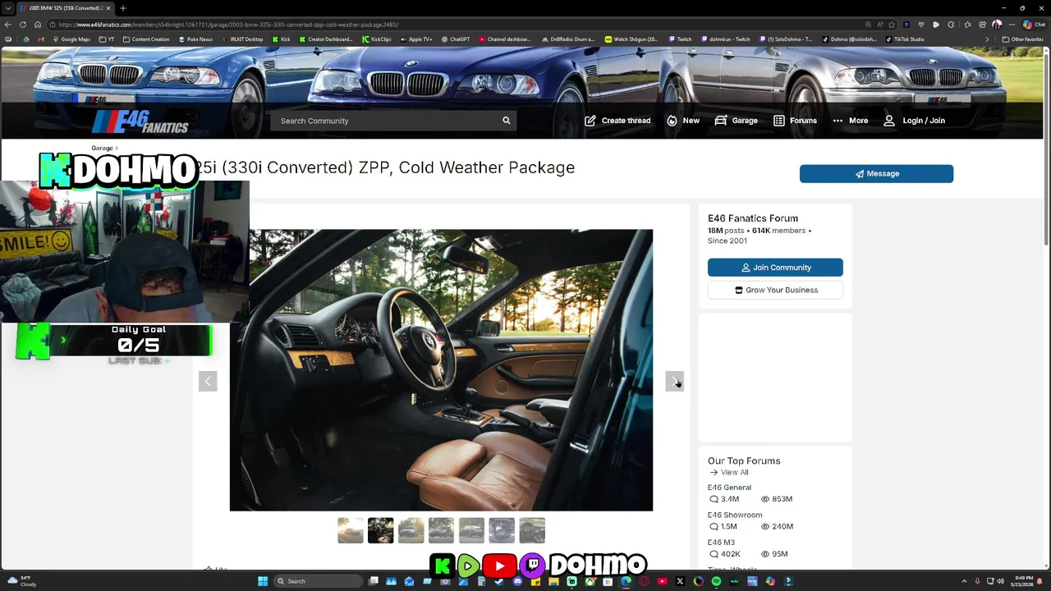This screenshot has width=1051, height=591.
Task: Select the third gallery thumbnail
Action: (x=411, y=530)
